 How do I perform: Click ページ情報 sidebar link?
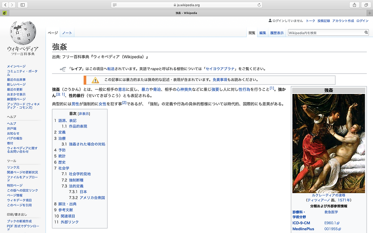[x=15, y=195]
